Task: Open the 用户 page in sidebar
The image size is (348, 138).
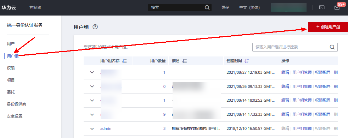Action: pos(11,44)
